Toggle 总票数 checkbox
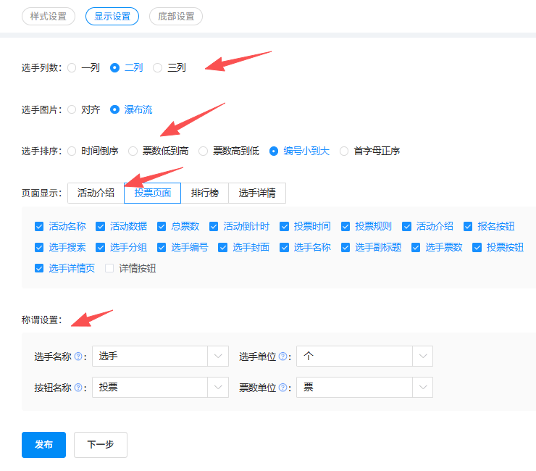536x471 pixels. tap(162, 226)
